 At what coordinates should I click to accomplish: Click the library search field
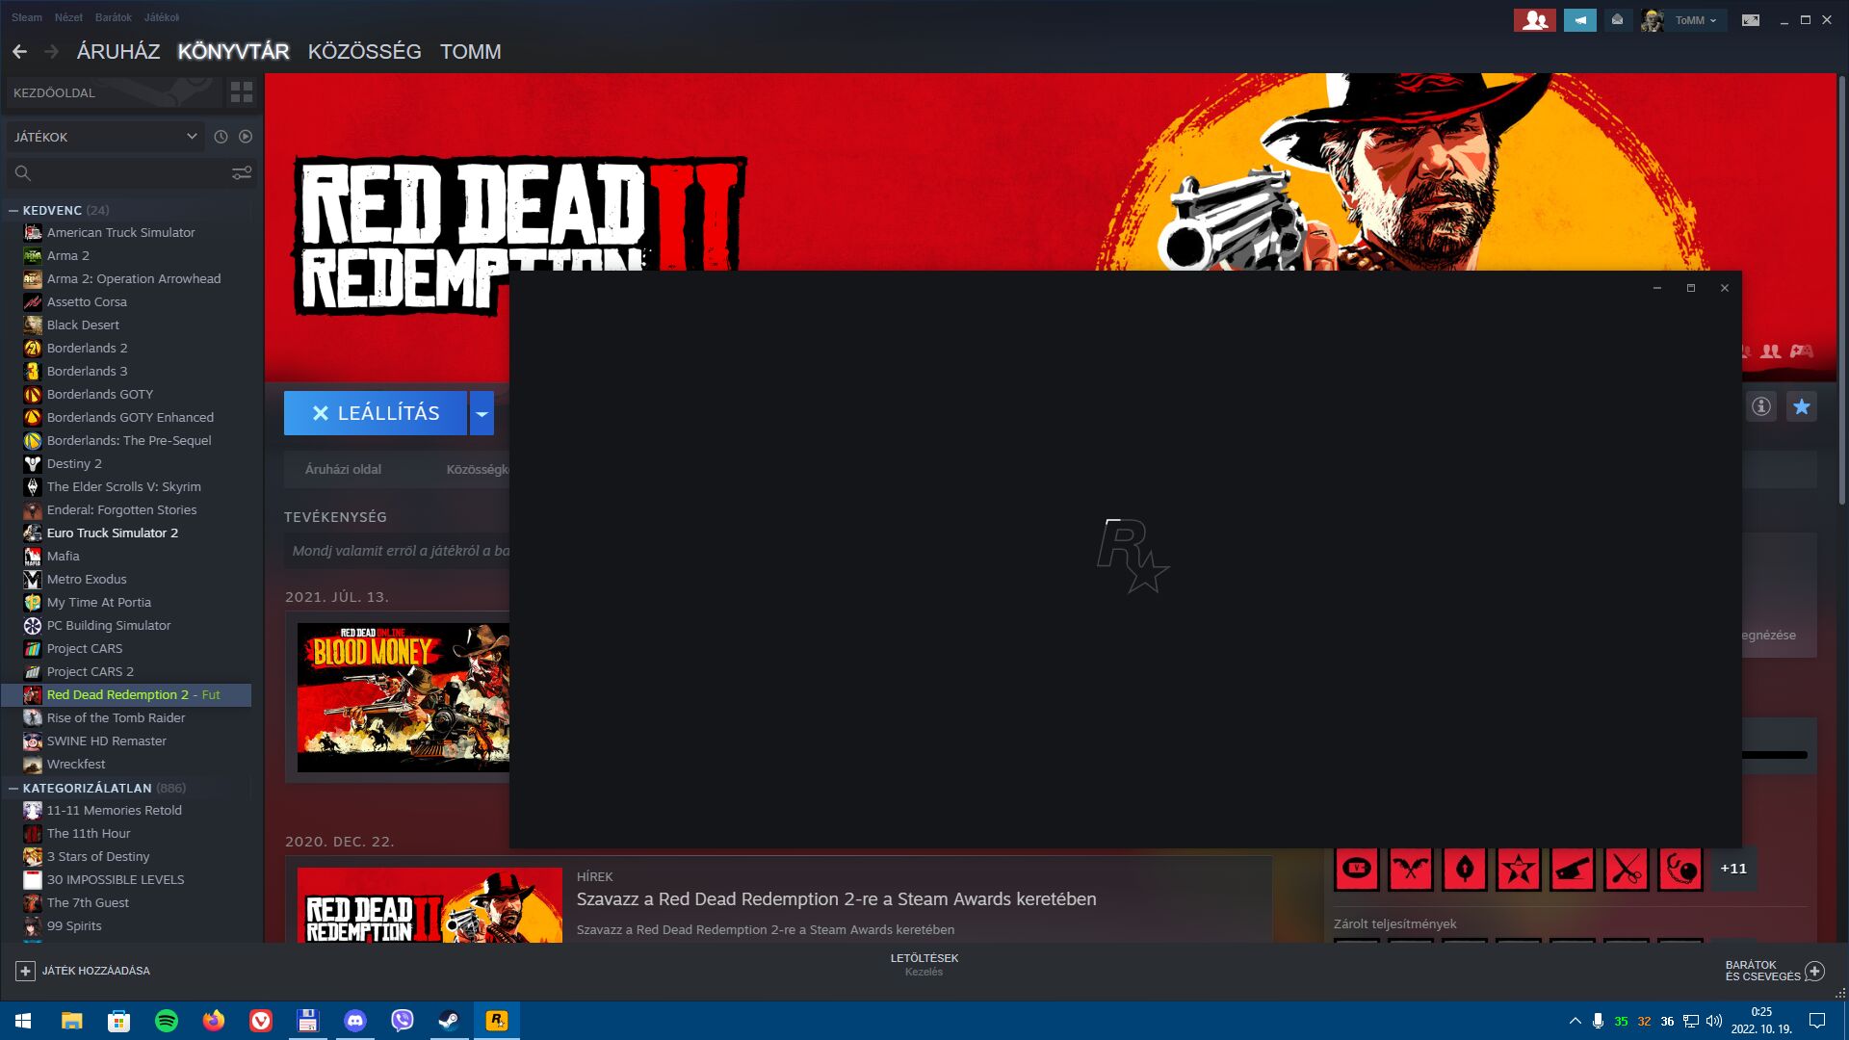[125, 173]
